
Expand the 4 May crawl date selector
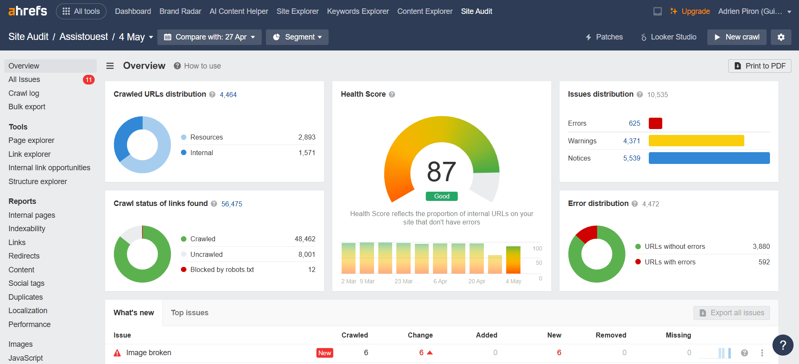[136, 37]
